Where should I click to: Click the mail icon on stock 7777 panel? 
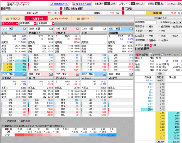tap(77, 74)
